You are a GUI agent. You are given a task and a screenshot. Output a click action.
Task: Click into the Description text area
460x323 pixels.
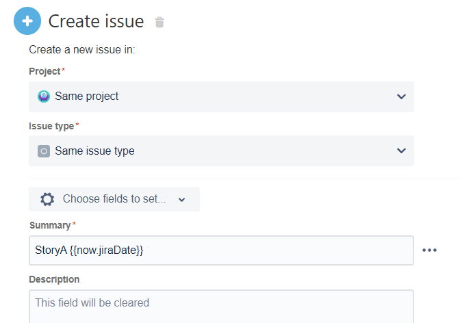[x=220, y=305]
